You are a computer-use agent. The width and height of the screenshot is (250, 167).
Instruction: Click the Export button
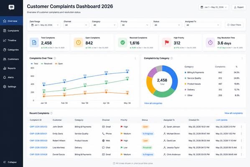(x=239, y=7)
